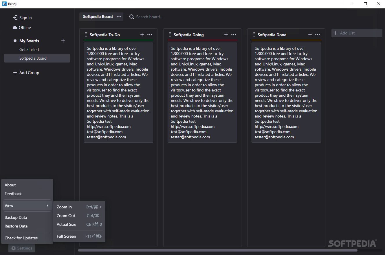Click the Softpedia To-Do list title
Image resolution: width=385 pixels, height=255 pixels.
click(105, 35)
